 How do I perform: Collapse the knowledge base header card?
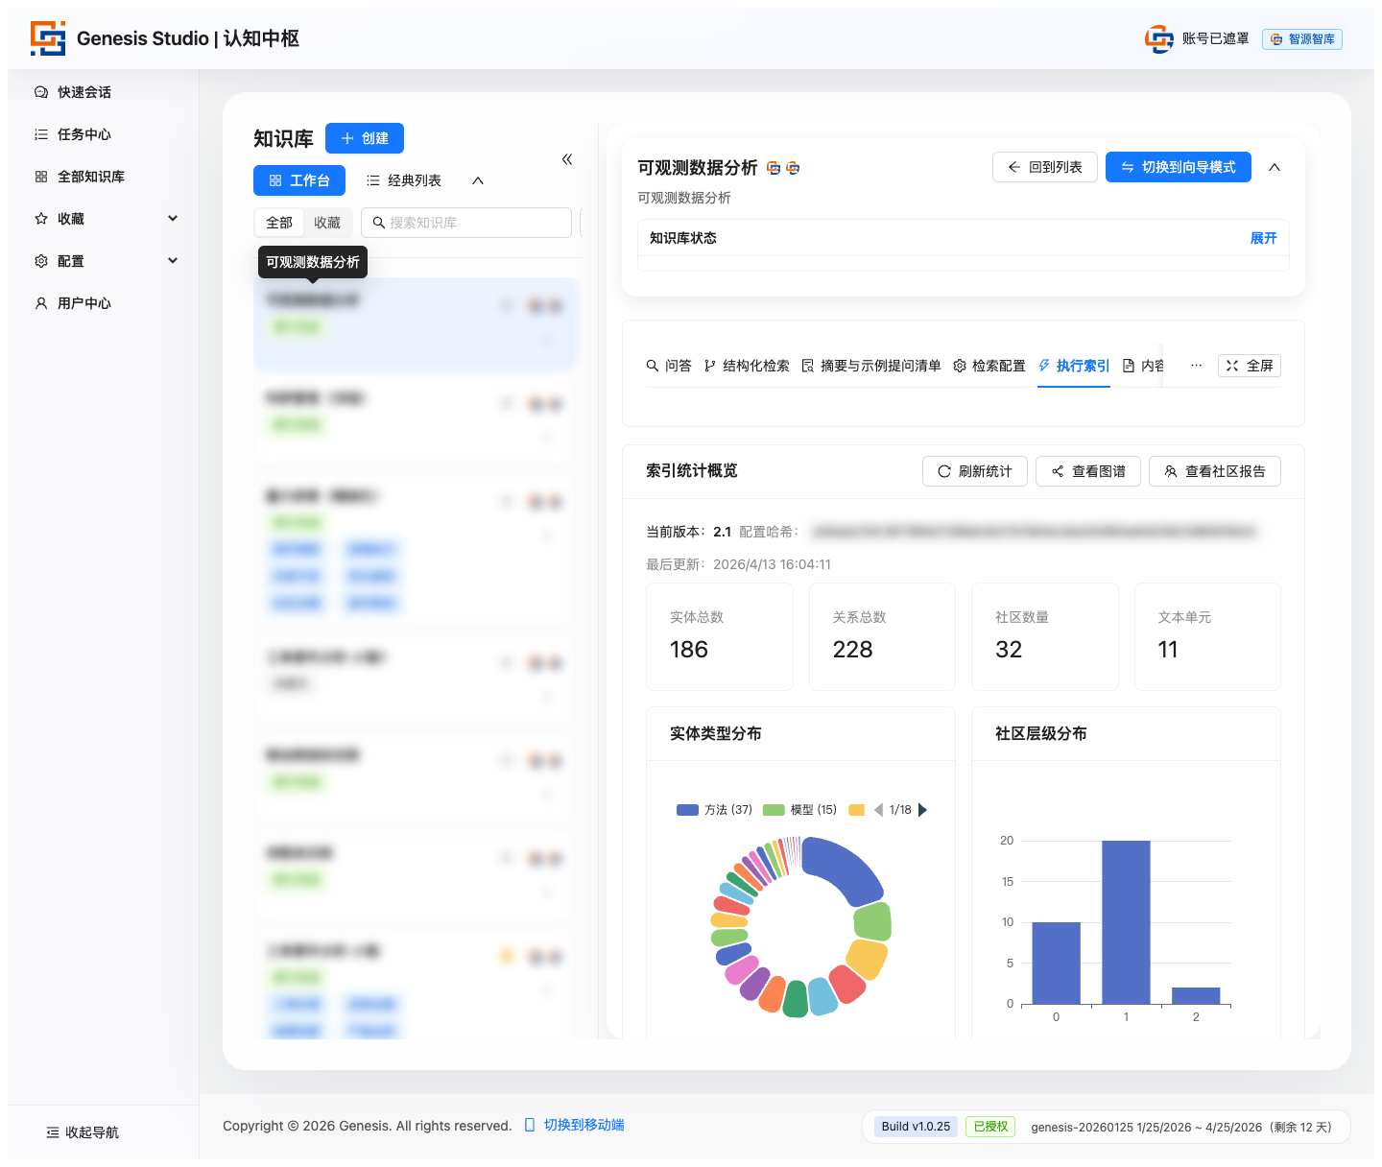click(1275, 167)
